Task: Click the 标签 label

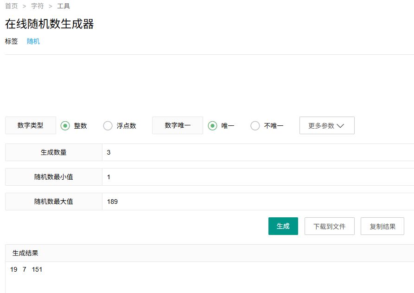Action: [11, 41]
